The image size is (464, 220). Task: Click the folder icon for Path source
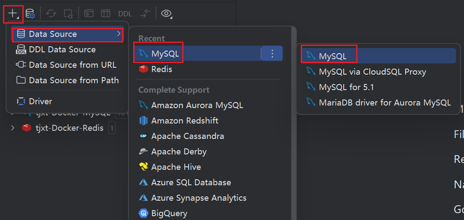click(x=21, y=80)
